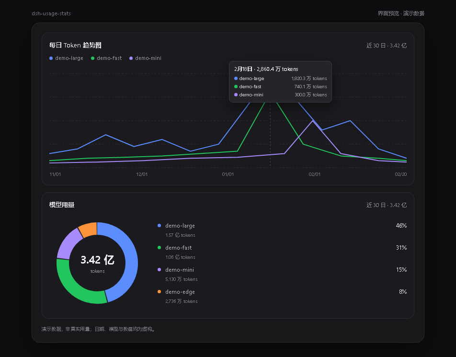
Task: Click the 01/01 axis label
Action: pos(228,174)
